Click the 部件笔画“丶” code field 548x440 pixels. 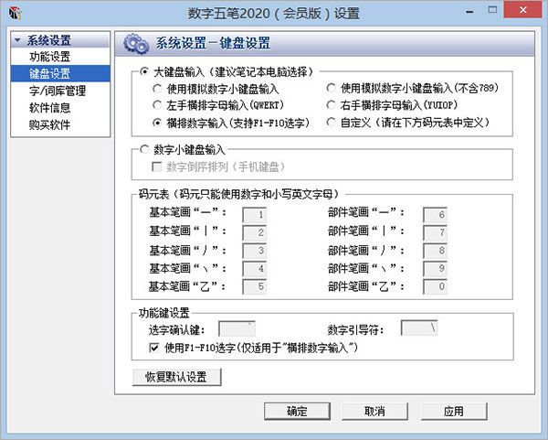point(435,268)
